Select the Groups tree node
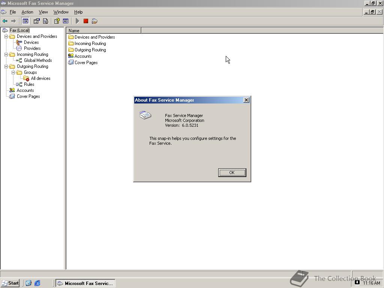This screenshot has height=288, width=384. [30, 72]
